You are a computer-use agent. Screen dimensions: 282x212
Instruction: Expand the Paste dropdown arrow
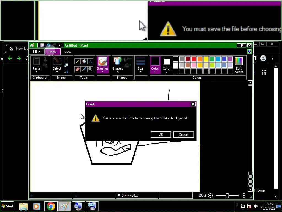click(37, 72)
